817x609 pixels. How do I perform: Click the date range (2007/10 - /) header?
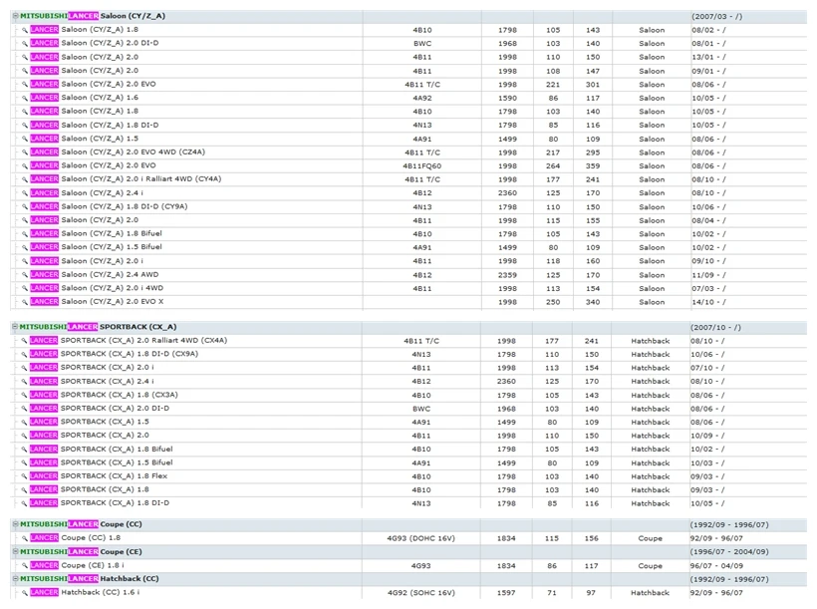716,328
